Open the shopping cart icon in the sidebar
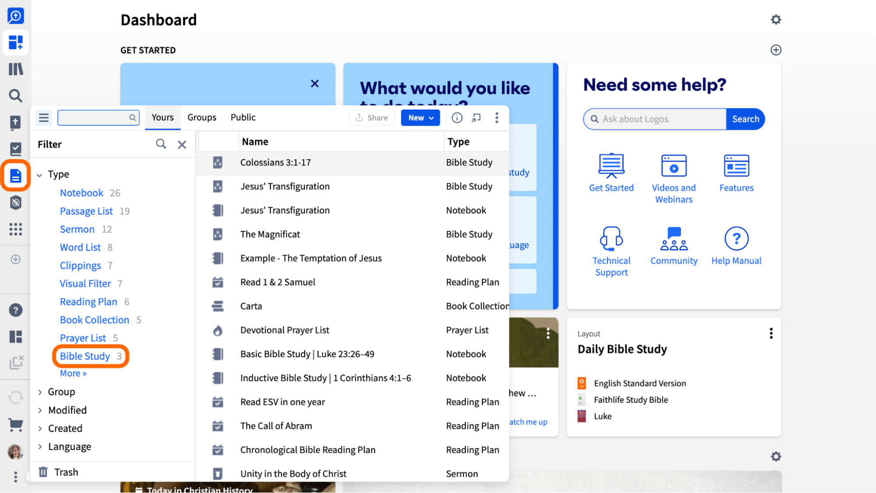This screenshot has width=876, height=493. [16, 424]
